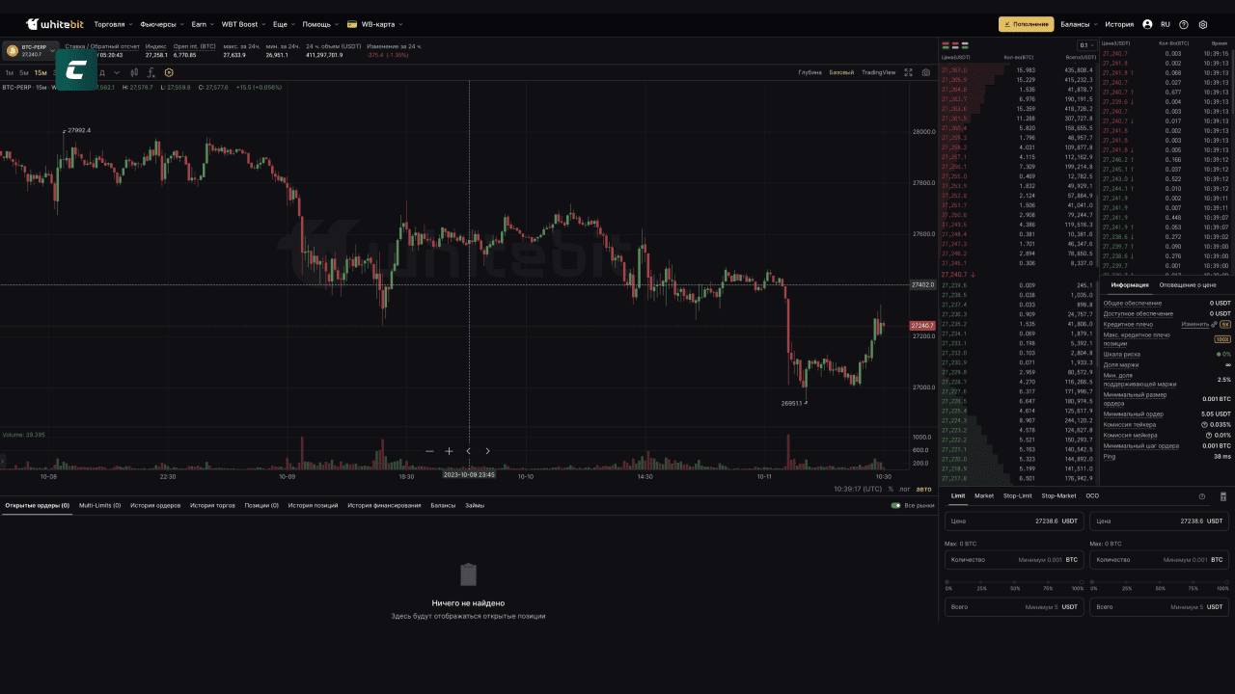Click the WhiteBIT logo
The width and height of the screenshot is (1235, 694).
[54, 24]
